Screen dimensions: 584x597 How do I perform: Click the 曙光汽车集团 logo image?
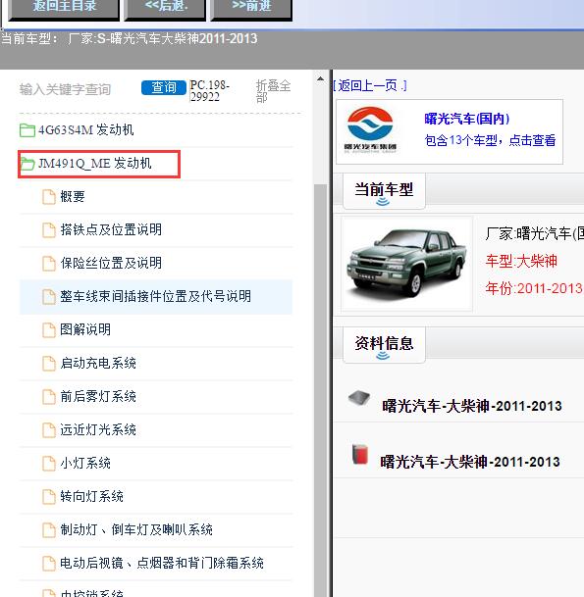(370, 130)
